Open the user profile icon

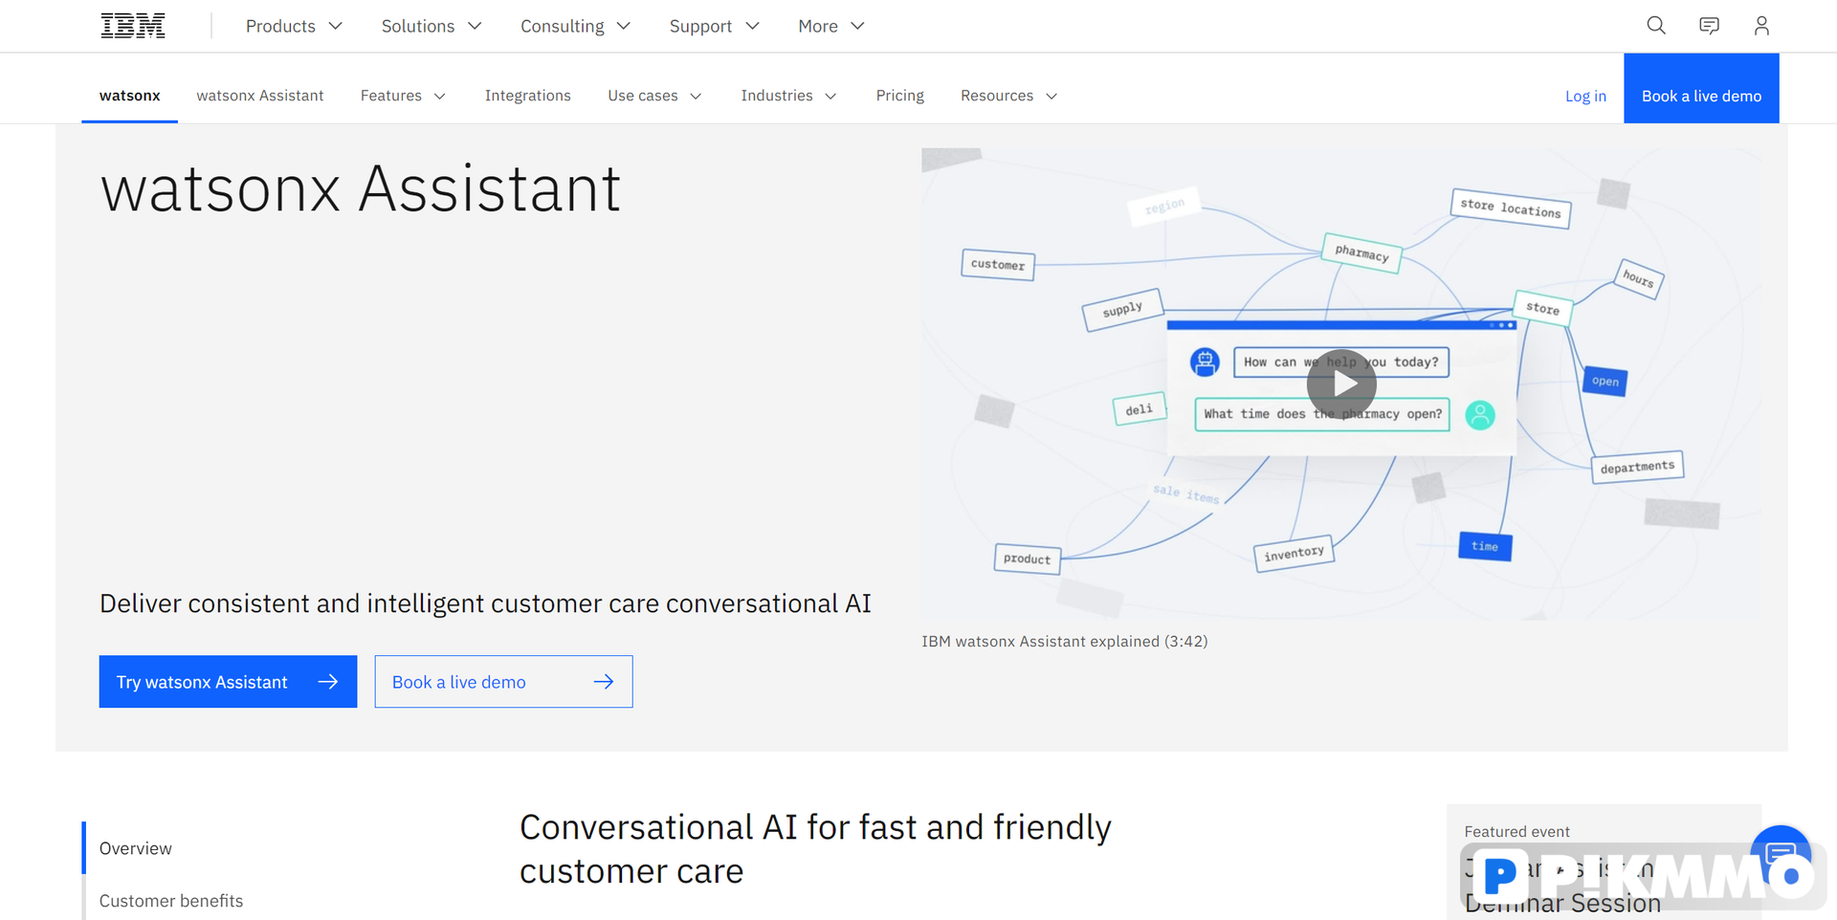pos(1761,26)
